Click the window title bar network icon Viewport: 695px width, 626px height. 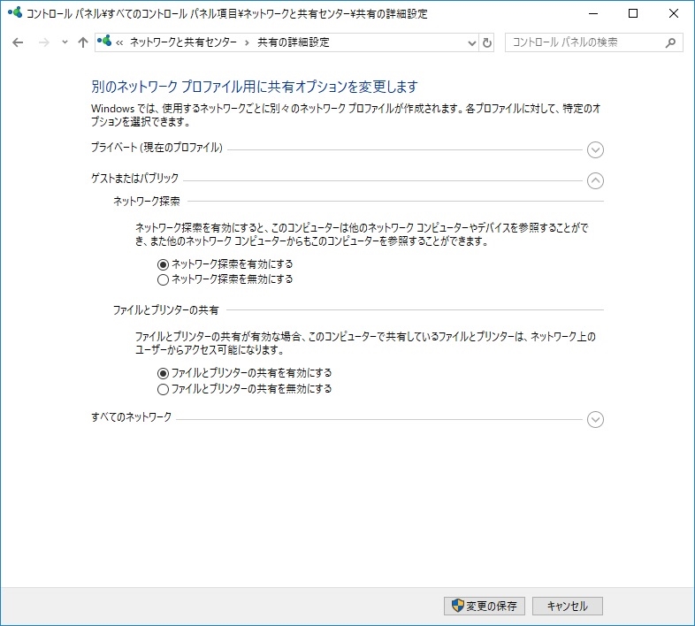coord(15,12)
